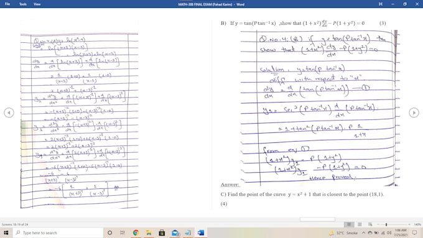Switch to Web Layout view button

[x=370, y=224]
